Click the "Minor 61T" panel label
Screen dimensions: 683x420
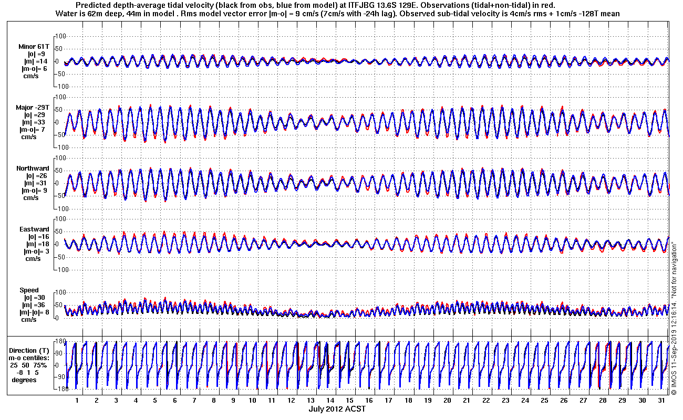tap(34, 47)
